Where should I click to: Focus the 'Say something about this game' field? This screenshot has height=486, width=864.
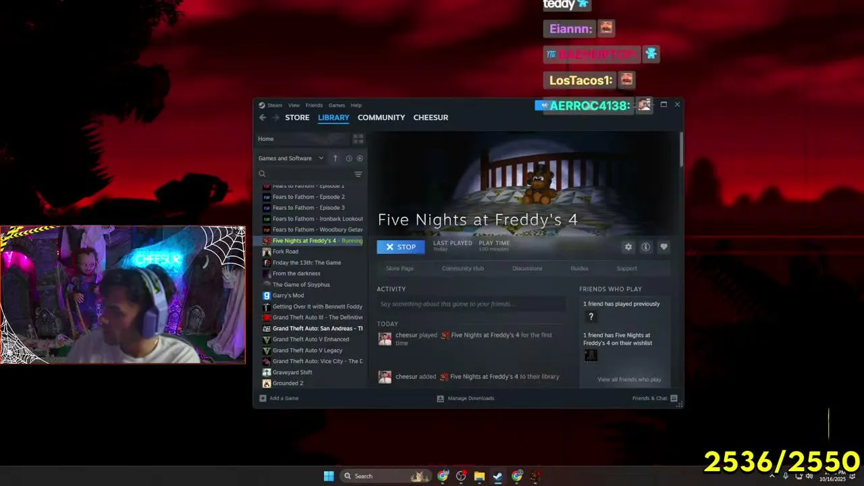tap(470, 304)
